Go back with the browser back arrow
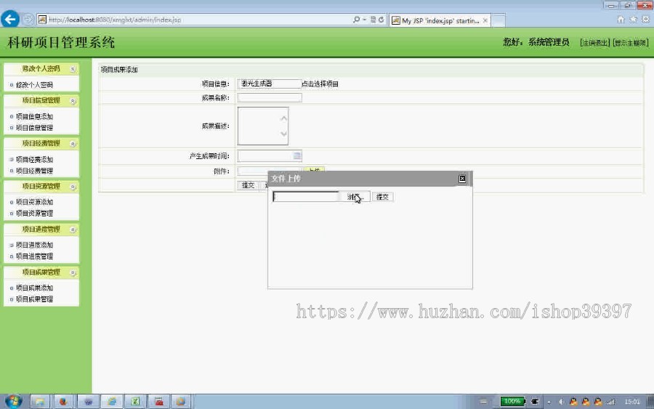This screenshot has width=654, height=409. (10, 19)
